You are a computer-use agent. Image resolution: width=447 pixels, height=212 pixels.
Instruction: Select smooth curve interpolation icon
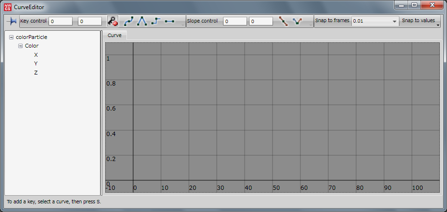(x=129, y=22)
